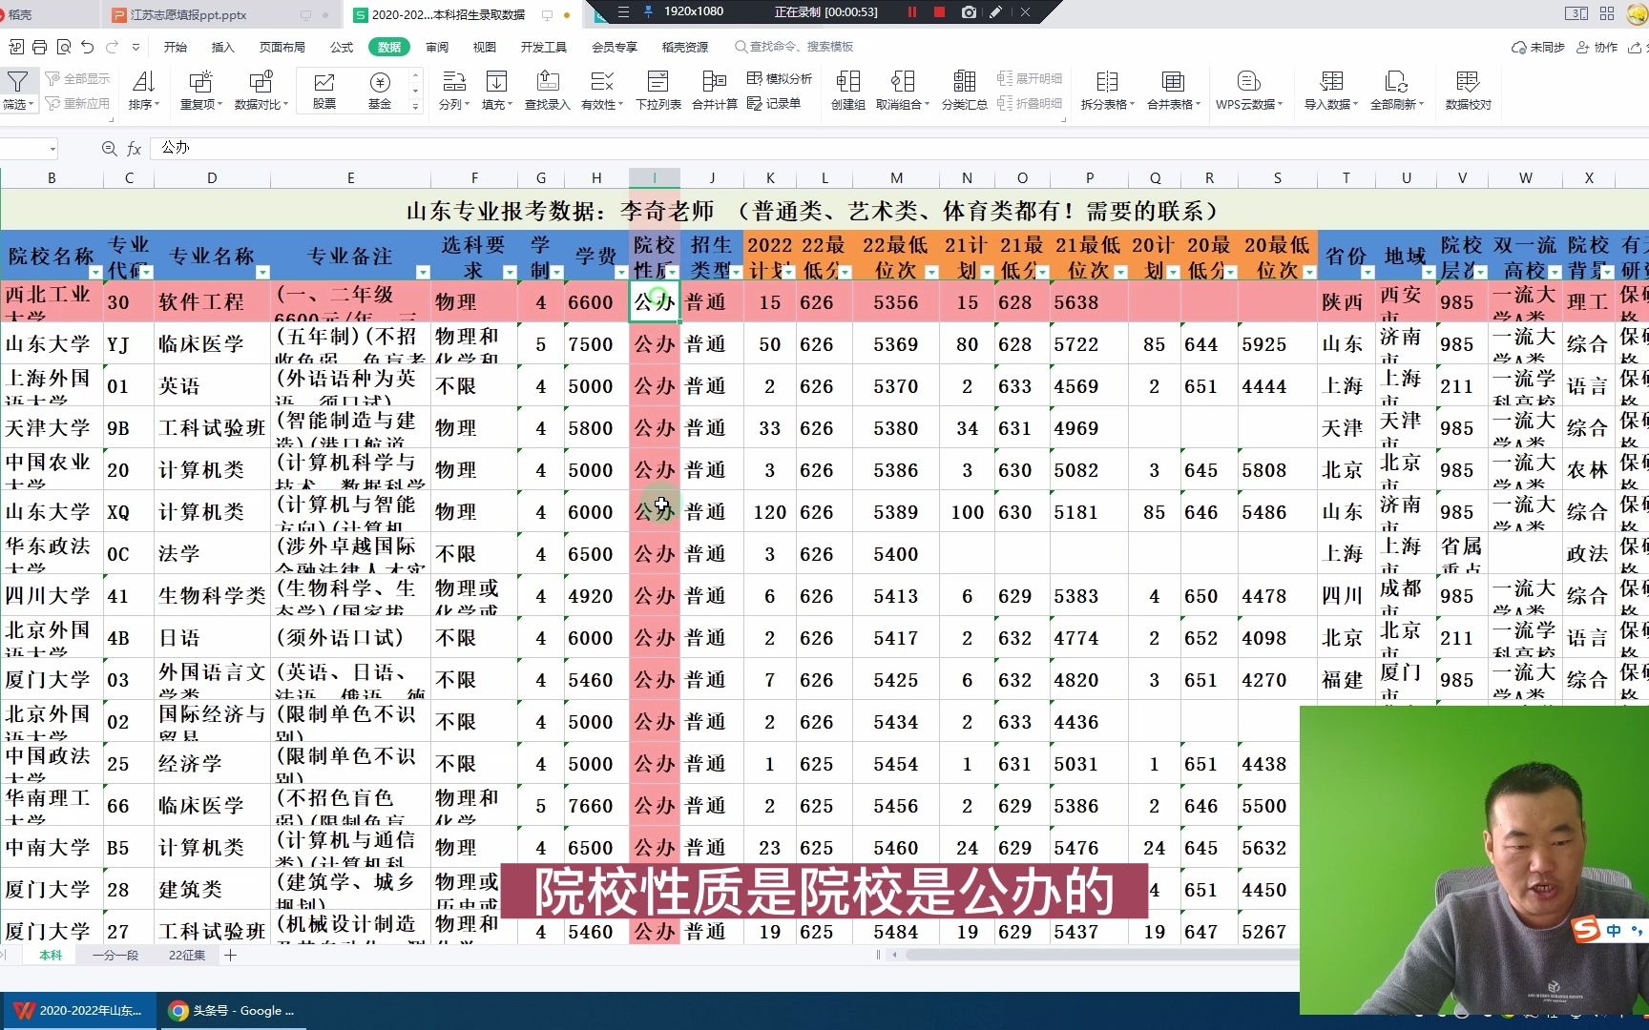Image resolution: width=1649 pixels, height=1030 pixels.
Task: Open Subtotal (分类汇总) tool
Action: (x=965, y=90)
